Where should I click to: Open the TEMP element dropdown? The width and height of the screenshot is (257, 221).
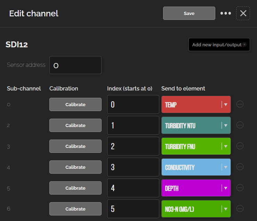tap(196, 104)
